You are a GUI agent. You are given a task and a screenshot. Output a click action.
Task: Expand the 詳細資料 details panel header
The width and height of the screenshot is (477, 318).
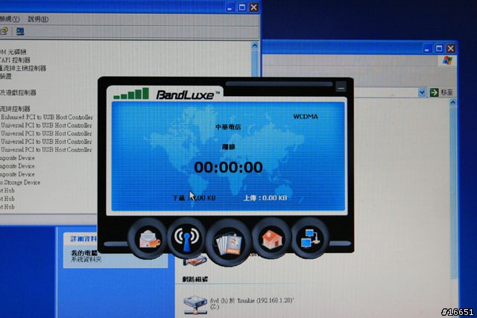[x=83, y=238]
